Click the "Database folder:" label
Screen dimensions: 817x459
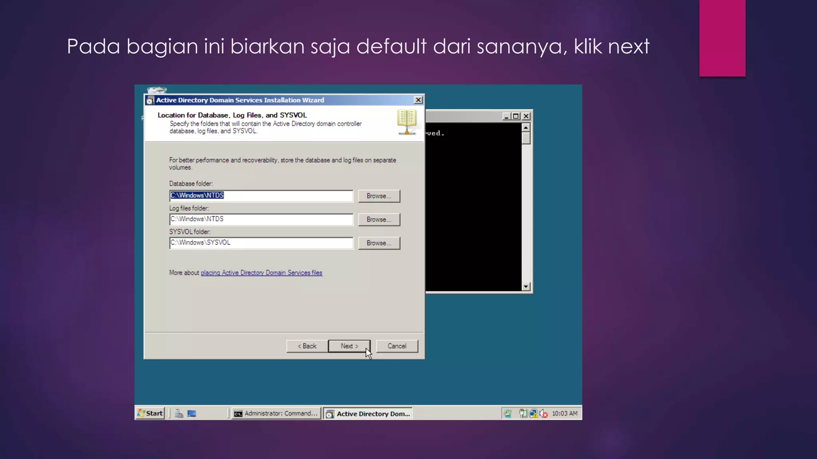(191, 184)
